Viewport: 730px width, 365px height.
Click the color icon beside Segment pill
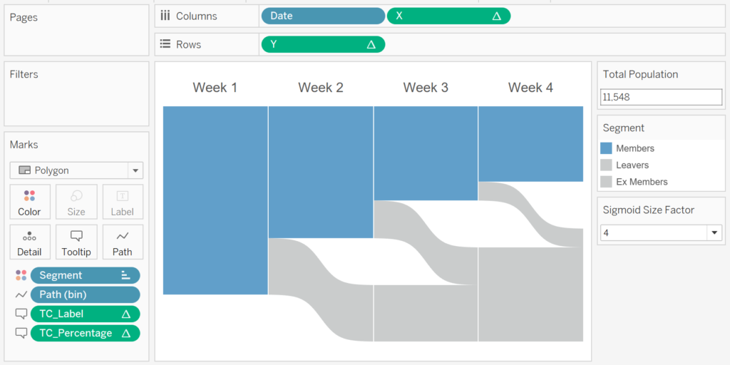click(x=21, y=275)
